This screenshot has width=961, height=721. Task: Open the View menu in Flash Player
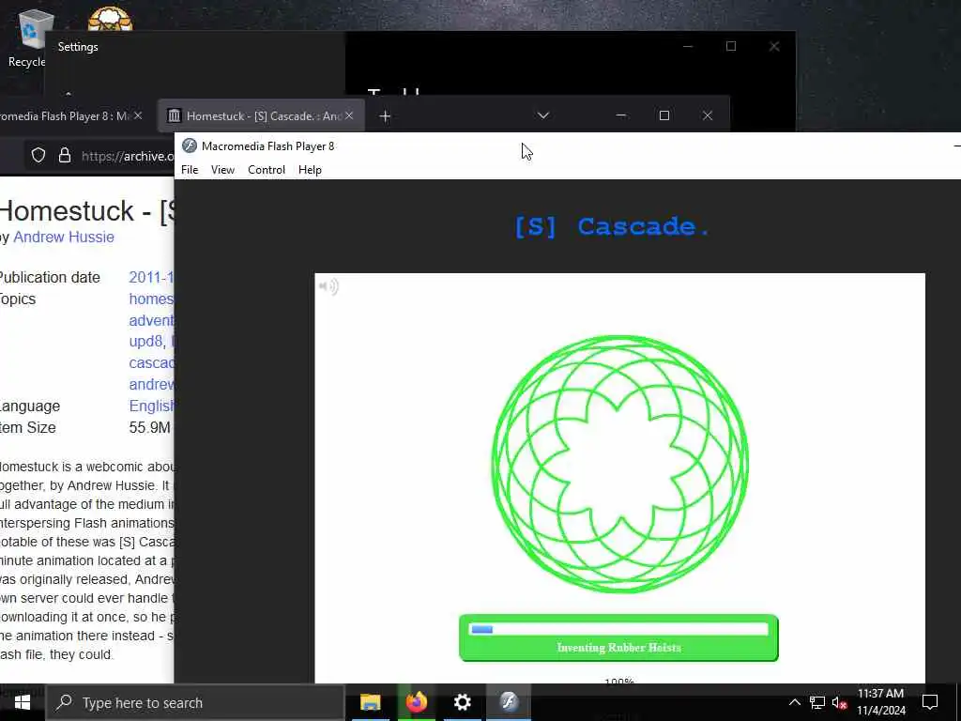coord(222,170)
